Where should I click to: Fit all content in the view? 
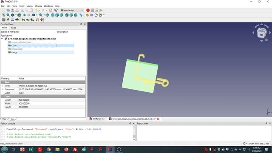point(4,15)
